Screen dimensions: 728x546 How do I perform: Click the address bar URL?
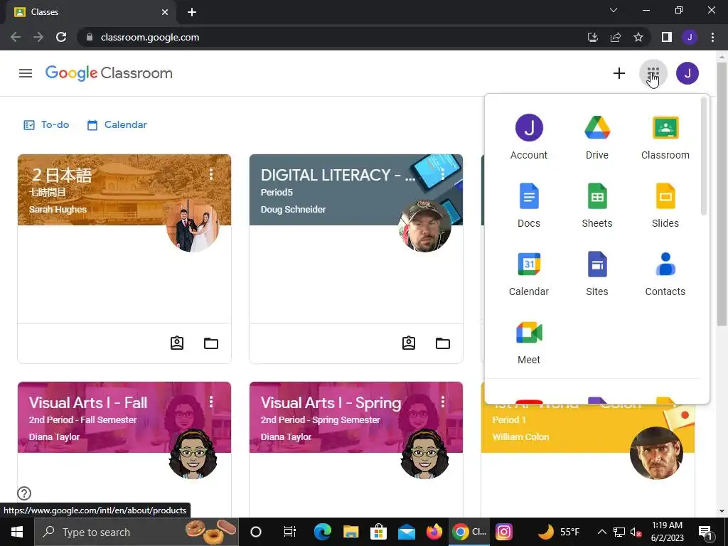coord(150,37)
